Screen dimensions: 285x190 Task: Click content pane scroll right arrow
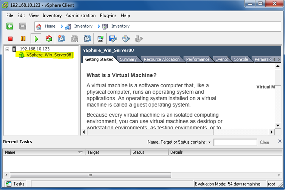[x=271, y=132]
